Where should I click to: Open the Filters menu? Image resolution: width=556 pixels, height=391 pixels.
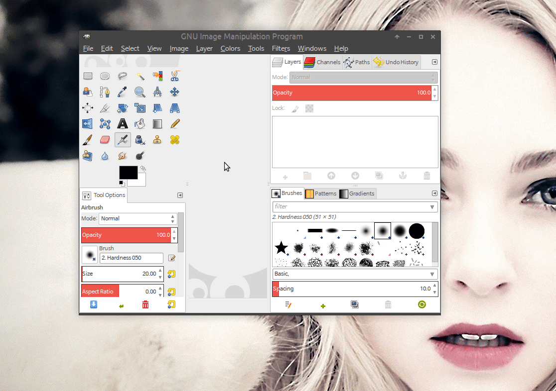(x=281, y=49)
